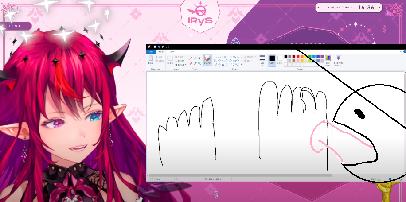This screenshot has height=202, width=406.
Task: Click the Resize command
Action: 180,61
